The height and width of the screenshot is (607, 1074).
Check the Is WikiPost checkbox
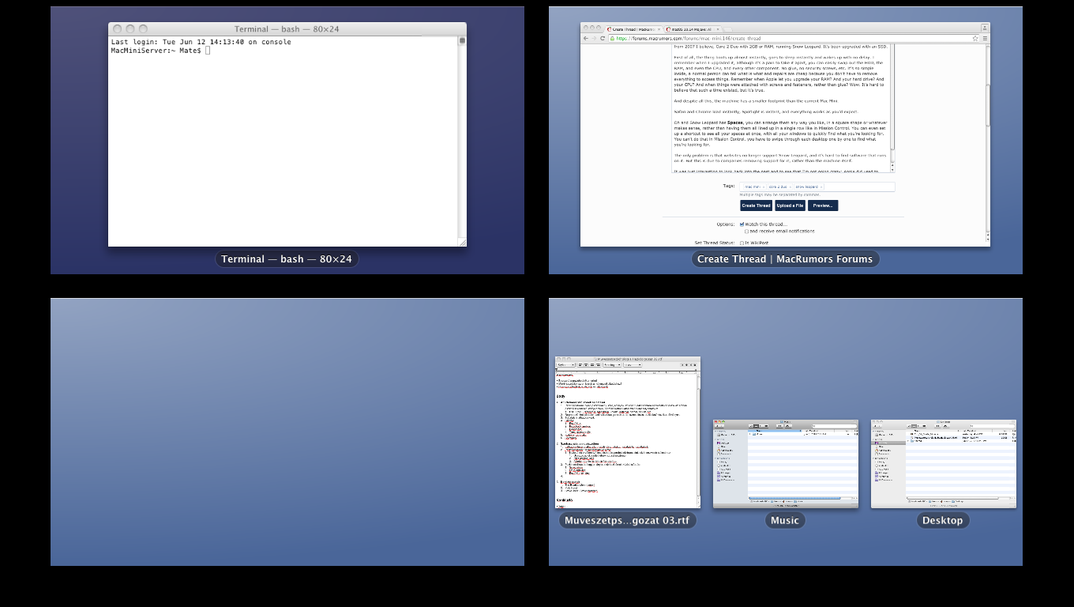coord(742,243)
